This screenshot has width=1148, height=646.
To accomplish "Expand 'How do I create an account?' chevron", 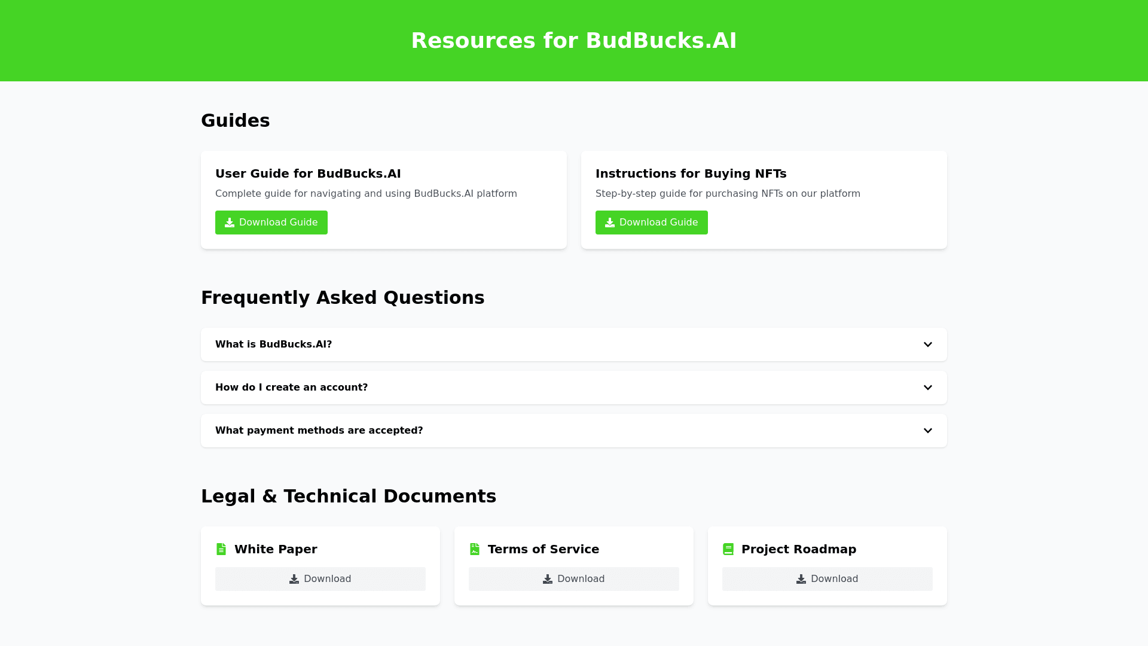I will (x=928, y=388).
